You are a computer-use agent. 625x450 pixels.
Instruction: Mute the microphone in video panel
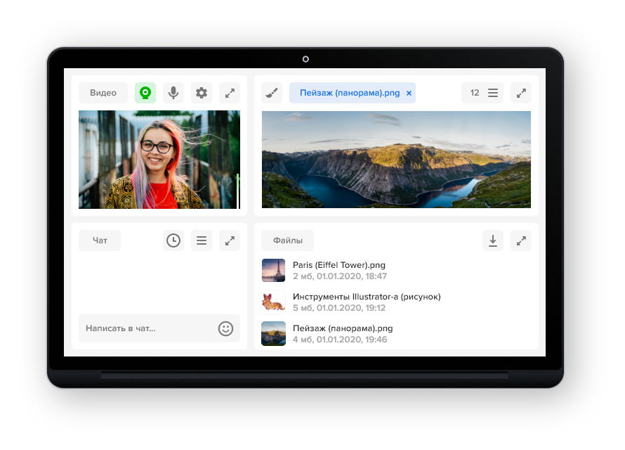tap(173, 93)
